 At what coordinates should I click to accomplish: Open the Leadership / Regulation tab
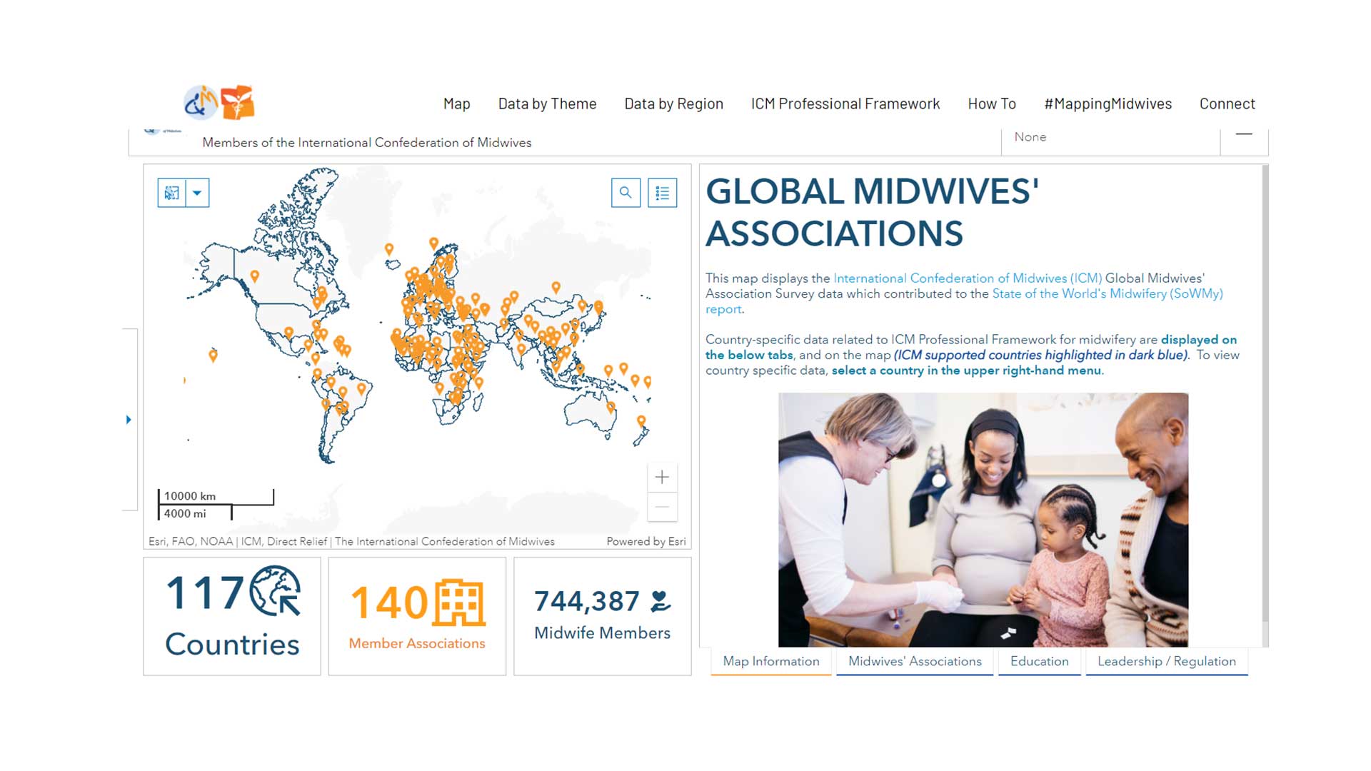pyautogui.click(x=1166, y=661)
